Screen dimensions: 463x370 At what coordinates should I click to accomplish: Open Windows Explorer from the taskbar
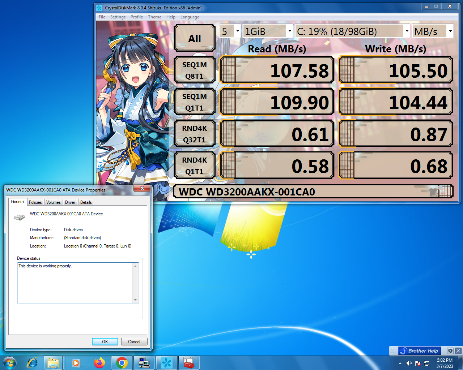coord(53,363)
